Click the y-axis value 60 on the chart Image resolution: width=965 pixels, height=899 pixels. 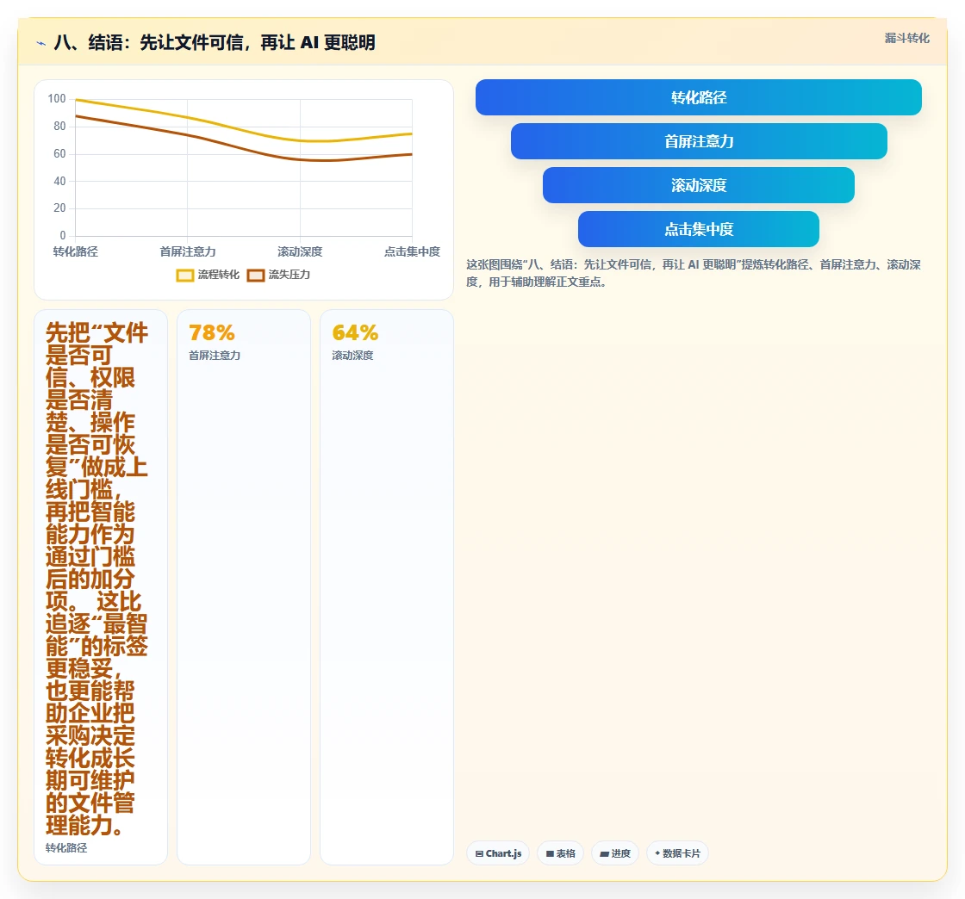pyautogui.click(x=59, y=154)
